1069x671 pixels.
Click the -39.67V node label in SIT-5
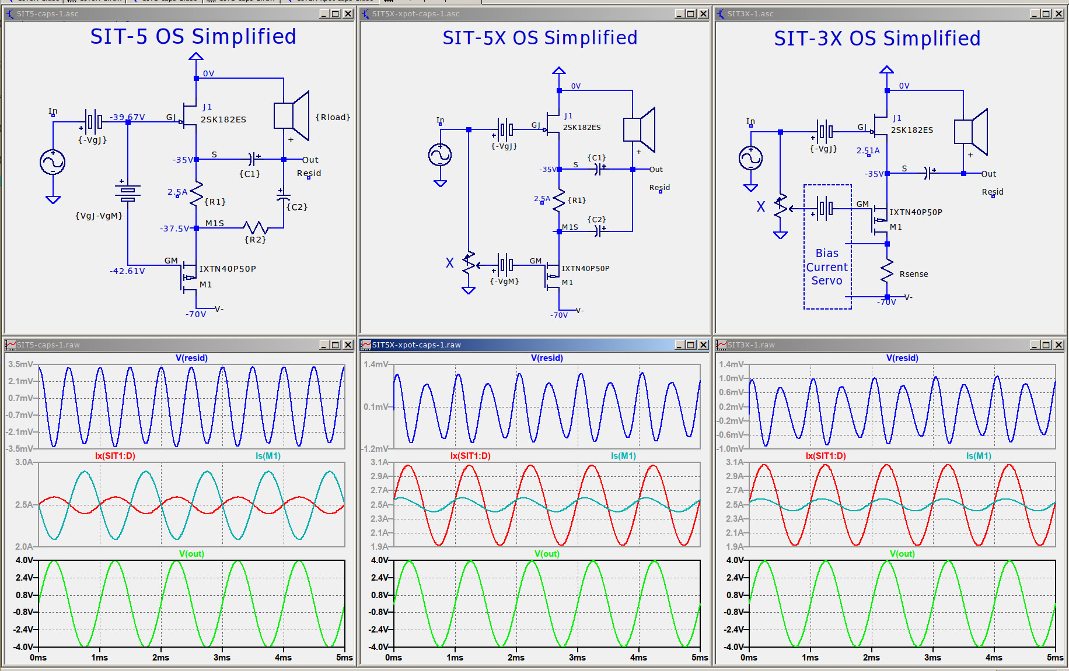[127, 117]
